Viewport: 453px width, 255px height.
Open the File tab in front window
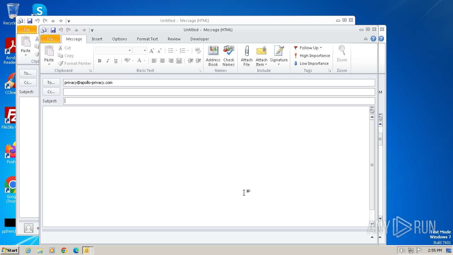click(x=50, y=39)
